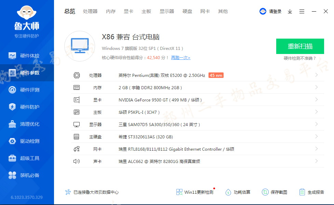Viewport: 334px width, 205px height.
Task: Click 请登录 to sign in
Action: pos(275,12)
